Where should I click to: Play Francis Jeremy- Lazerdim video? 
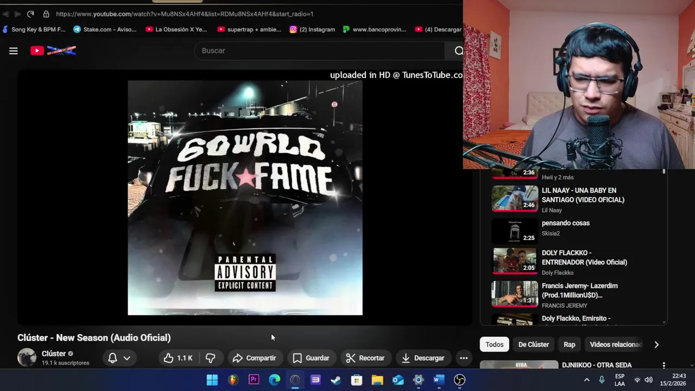pyautogui.click(x=579, y=291)
